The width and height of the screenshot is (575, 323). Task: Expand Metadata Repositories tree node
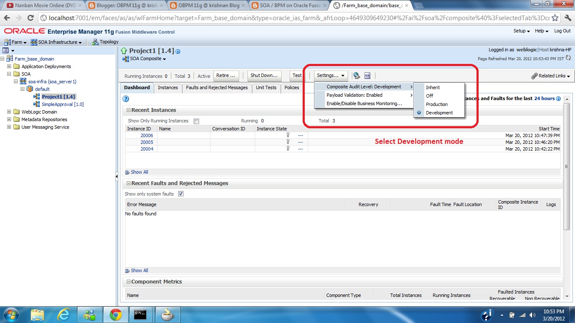tap(9, 119)
